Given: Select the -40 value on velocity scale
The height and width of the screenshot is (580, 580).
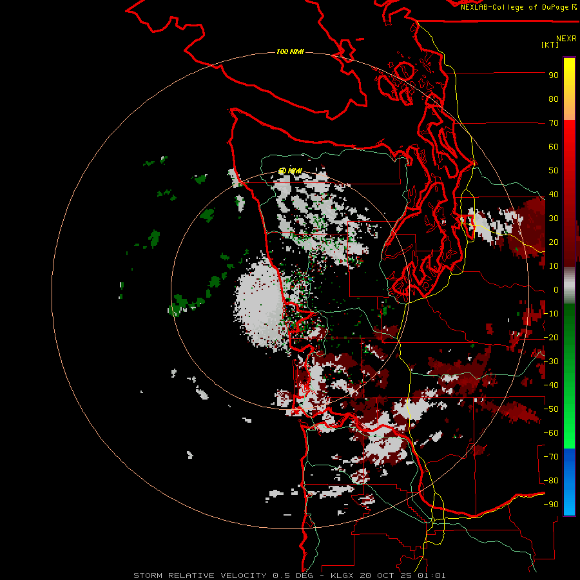Looking at the screenshot, I should pos(551,385).
